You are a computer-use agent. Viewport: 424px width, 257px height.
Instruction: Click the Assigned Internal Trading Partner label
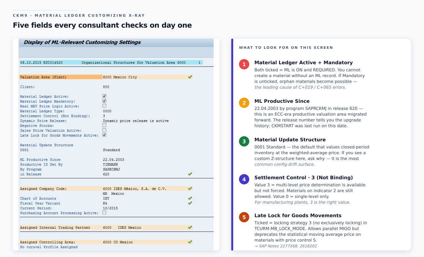(55, 227)
